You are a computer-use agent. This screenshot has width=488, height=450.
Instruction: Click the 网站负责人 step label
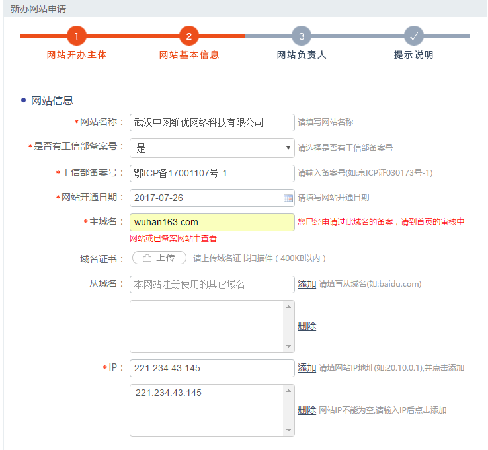click(302, 56)
